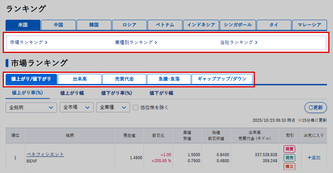
Task: Select the ギャップアップ/ダウン tab
Action: click(x=222, y=79)
